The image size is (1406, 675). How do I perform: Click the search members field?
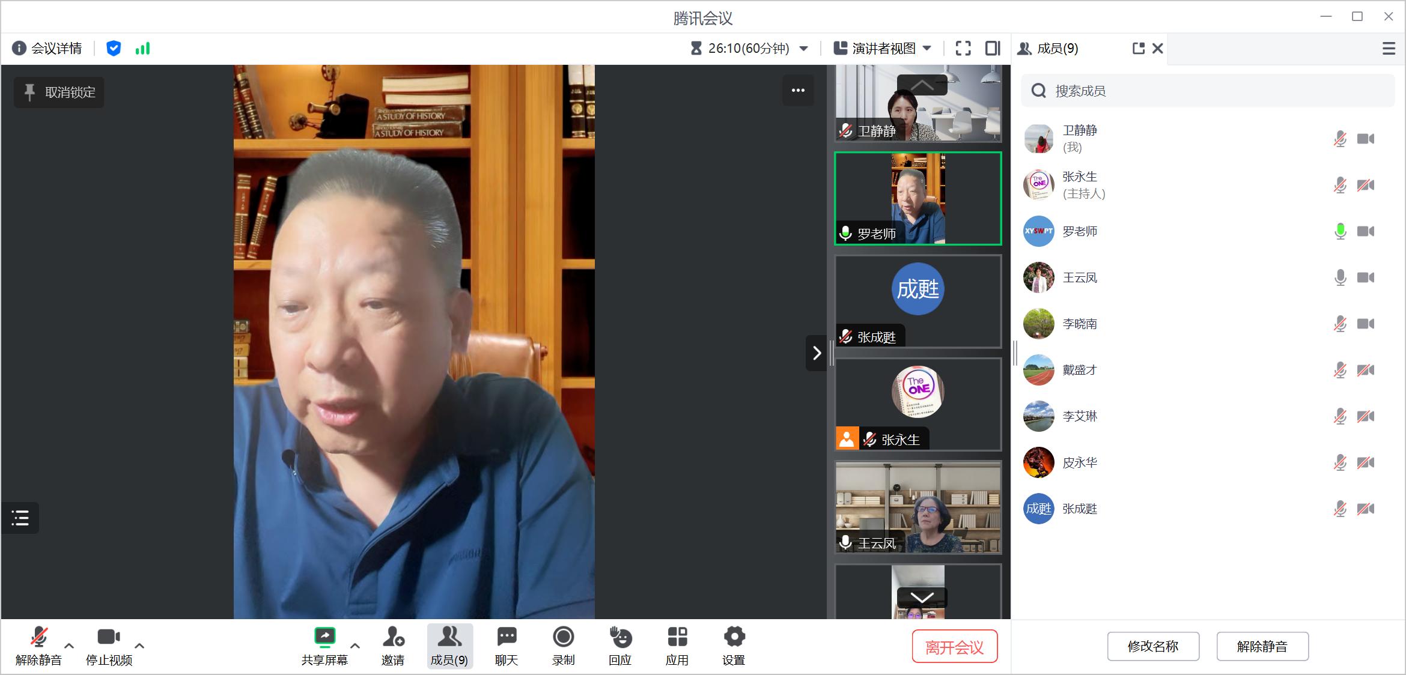click(x=1208, y=91)
